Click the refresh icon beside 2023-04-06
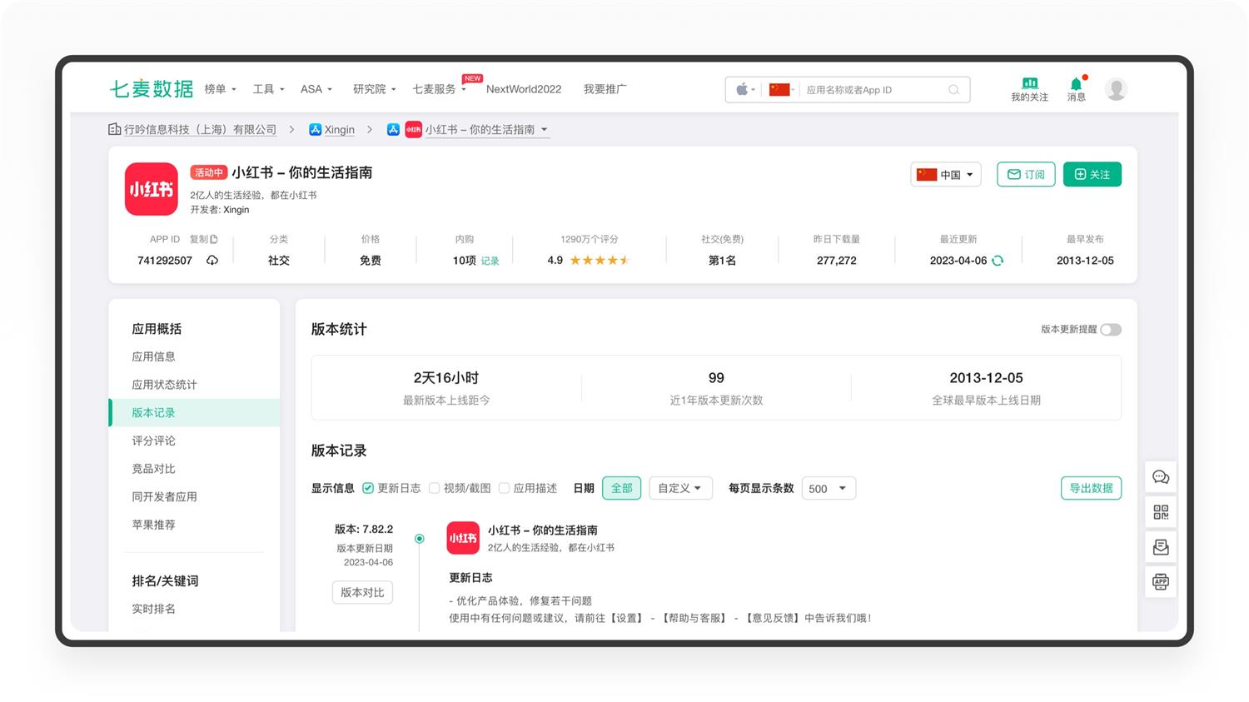 pyautogui.click(x=998, y=261)
